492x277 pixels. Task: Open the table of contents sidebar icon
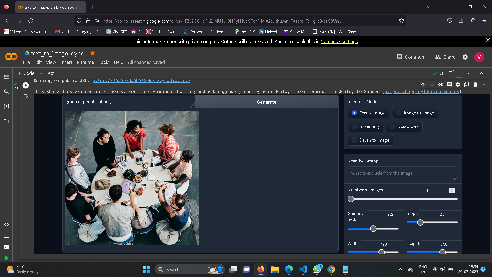[x=6, y=77]
